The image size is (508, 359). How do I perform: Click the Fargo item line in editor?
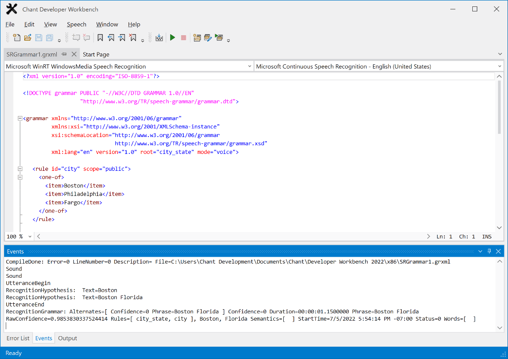(x=74, y=202)
